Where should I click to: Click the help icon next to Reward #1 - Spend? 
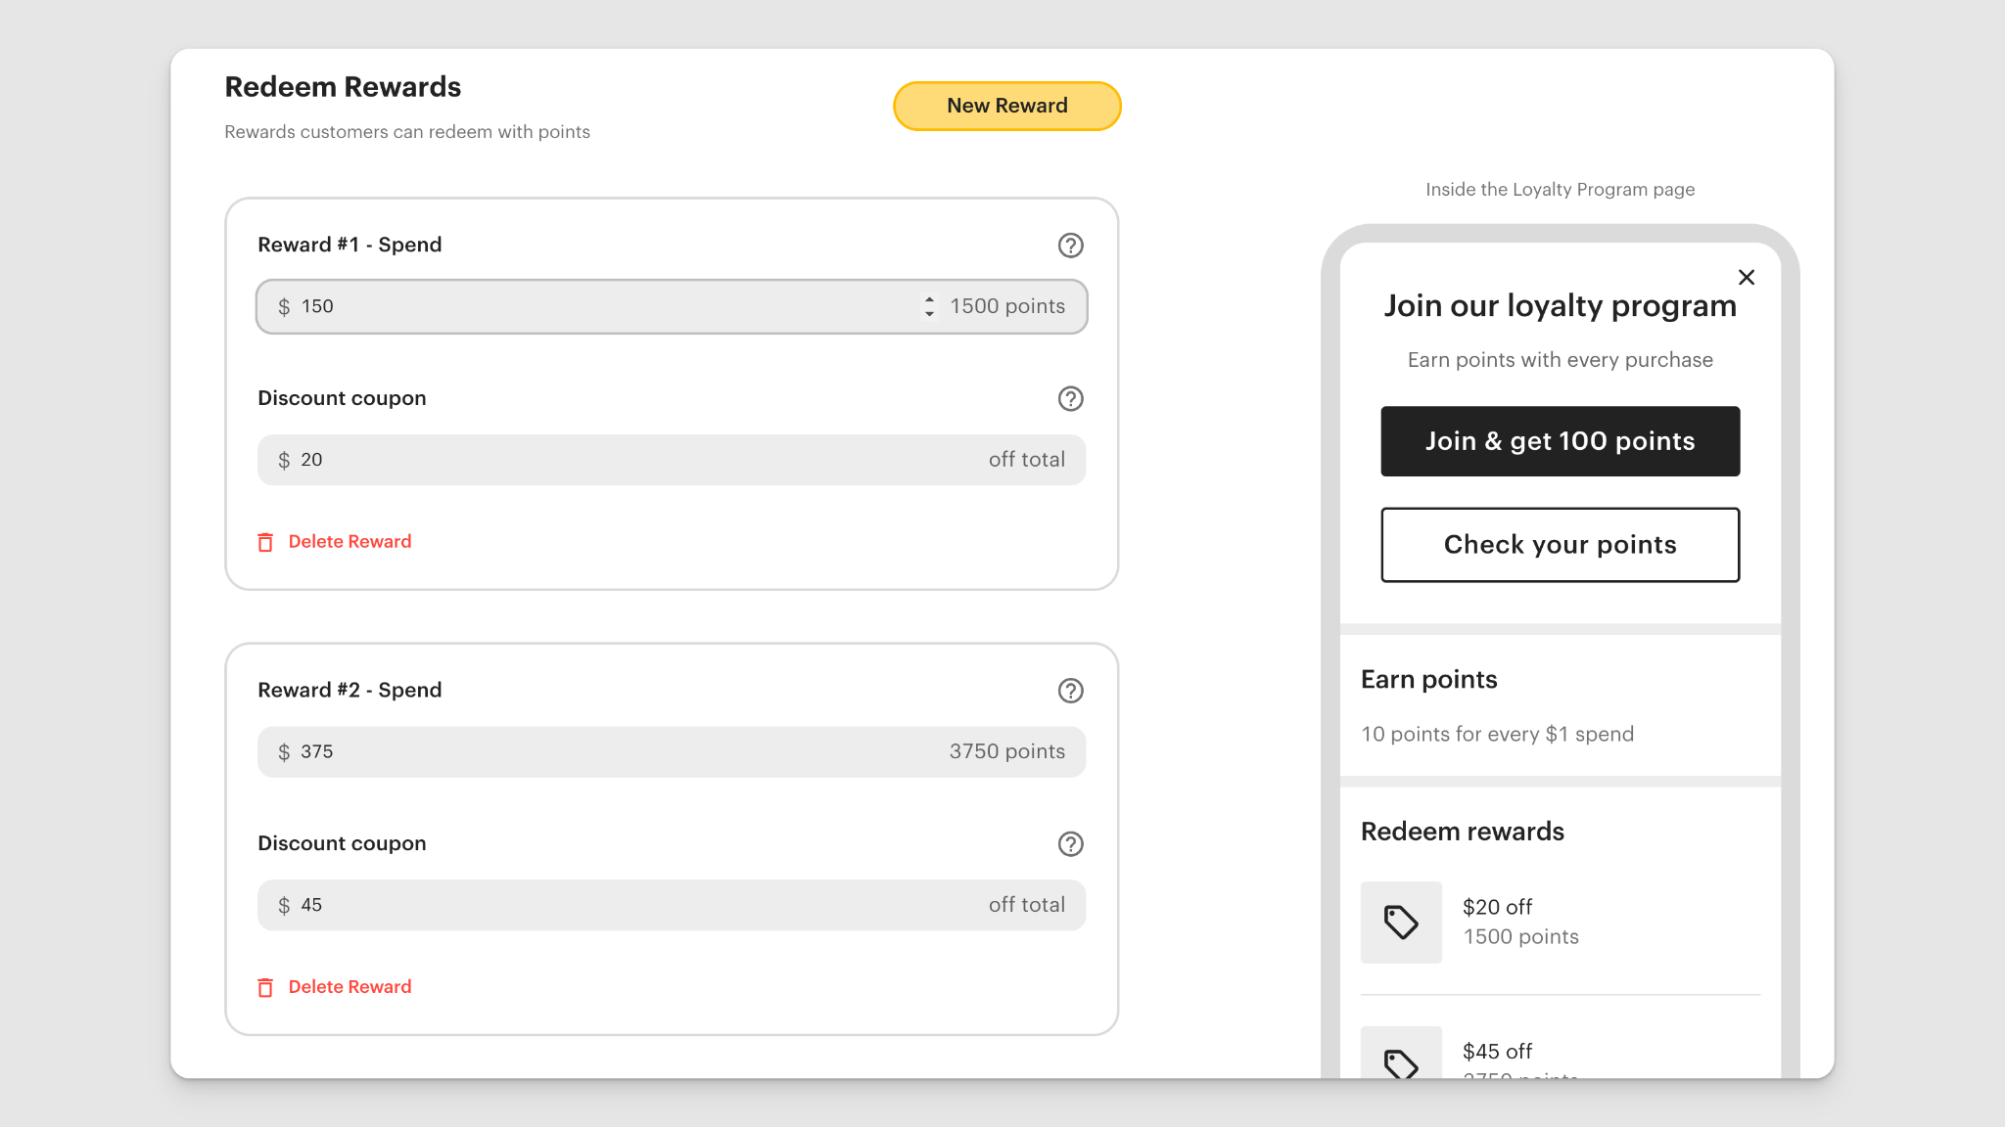tap(1070, 246)
